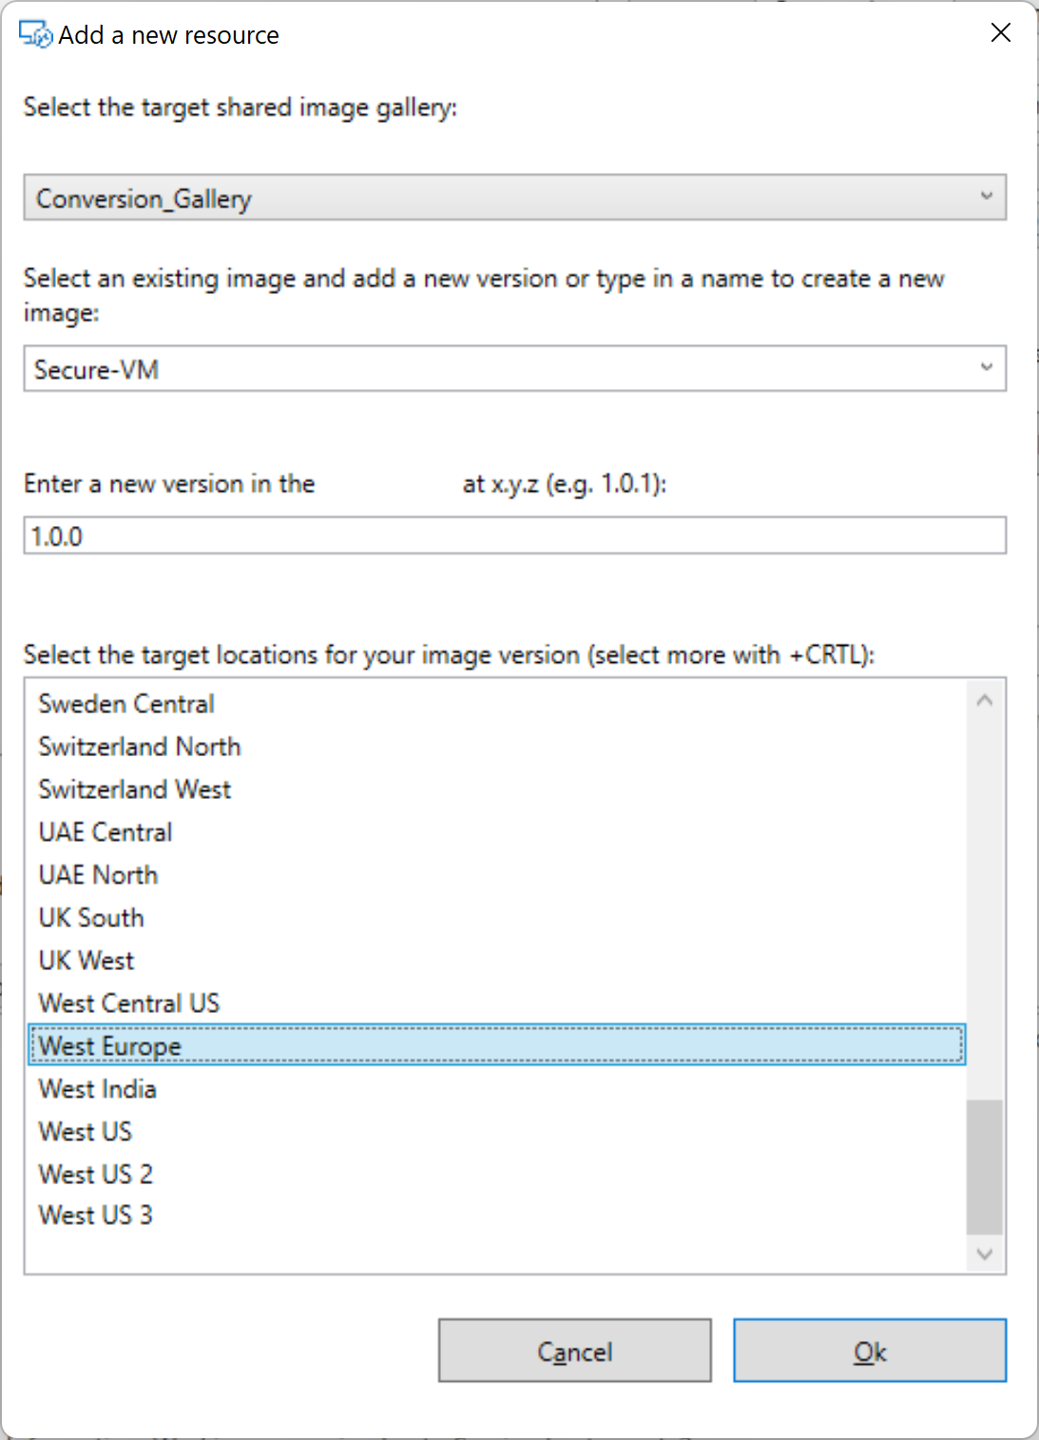This screenshot has height=1440, width=1039.
Task: Select Switzerland West in the list
Action: (496, 789)
